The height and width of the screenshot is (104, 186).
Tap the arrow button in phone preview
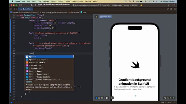pos(135,96)
